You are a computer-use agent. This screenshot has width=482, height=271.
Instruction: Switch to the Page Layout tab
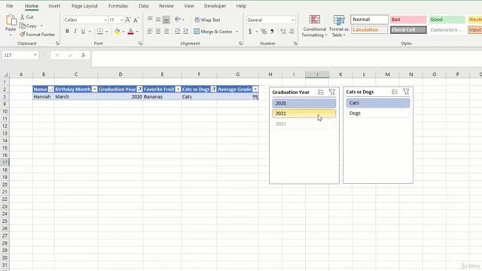[x=84, y=6]
